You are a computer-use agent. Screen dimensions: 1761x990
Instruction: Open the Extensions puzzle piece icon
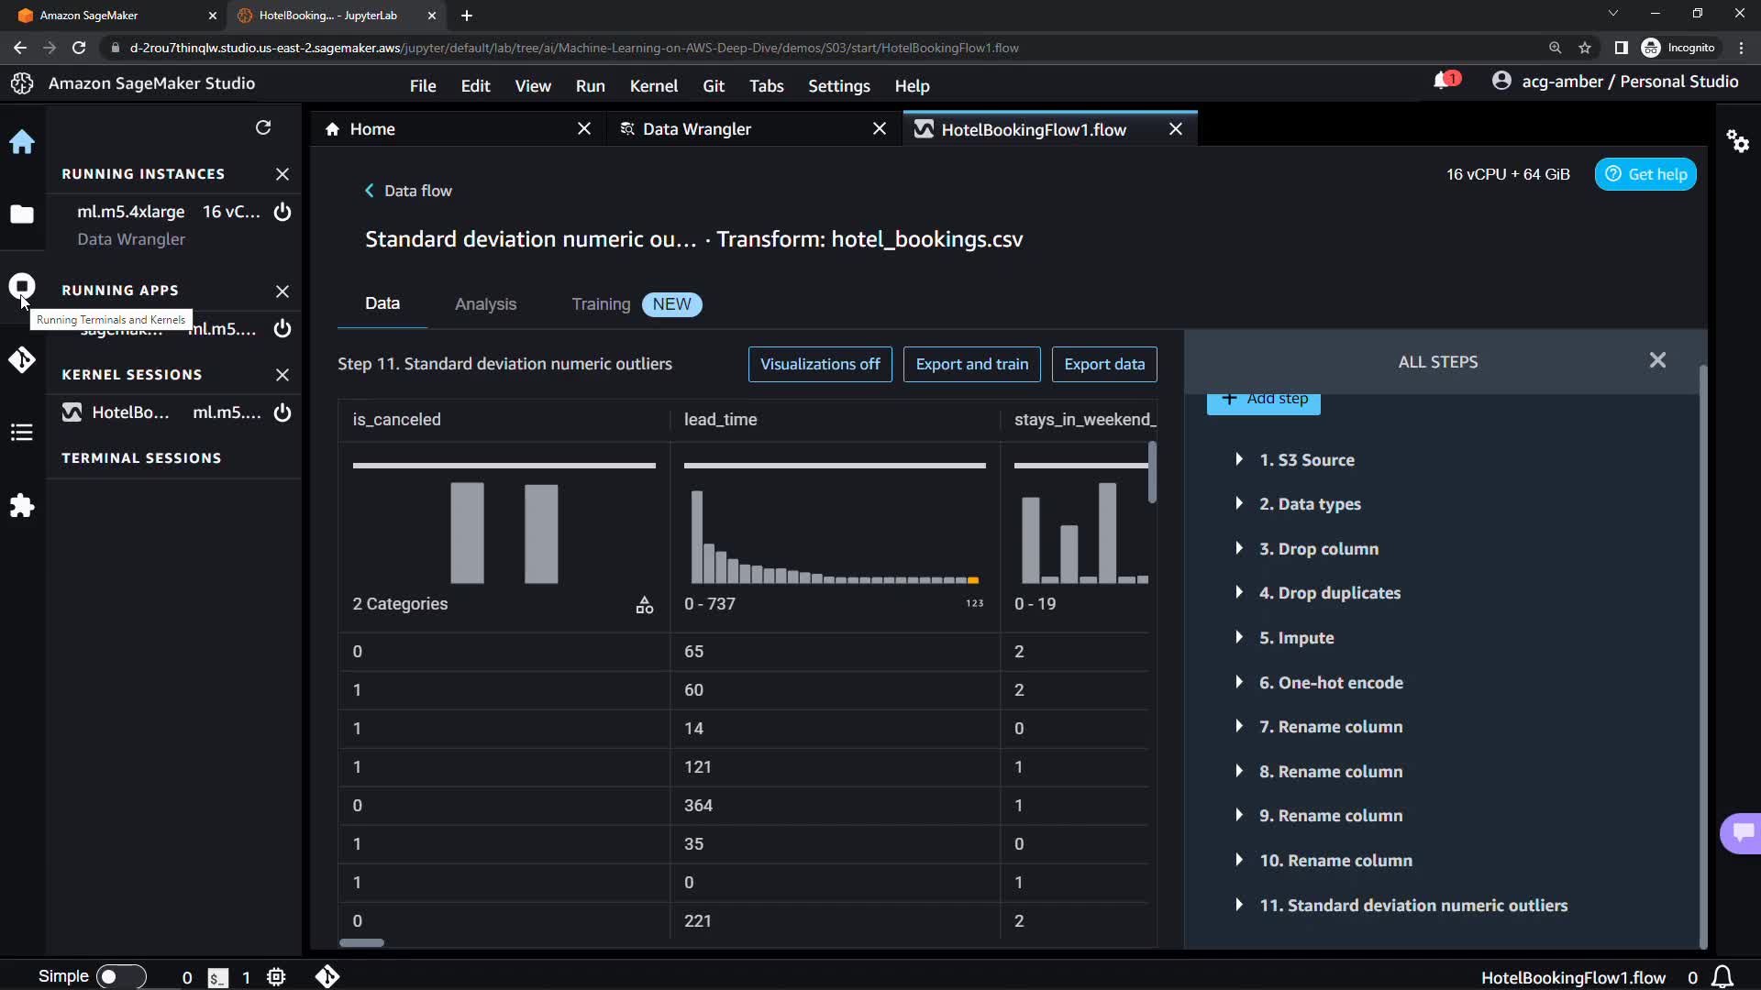tap(22, 506)
